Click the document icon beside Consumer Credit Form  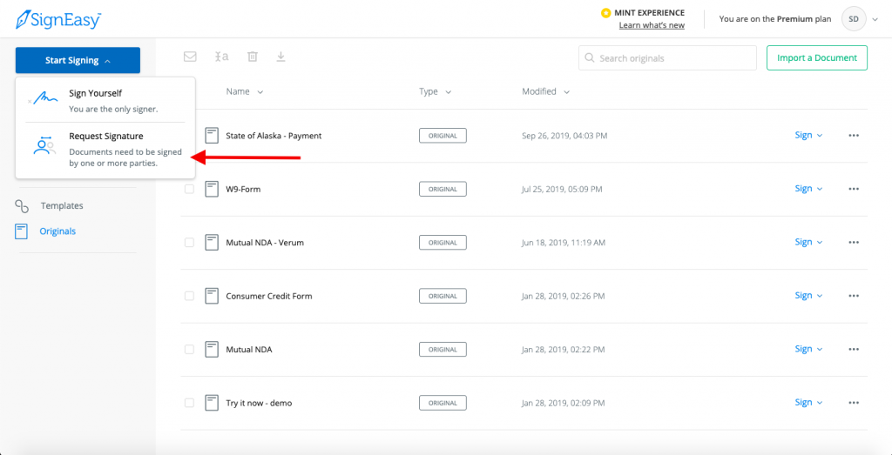pyautogui.click(x=212, y=296)
